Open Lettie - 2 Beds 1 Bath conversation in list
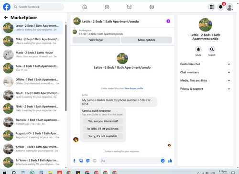The height and width of the screenshot is (174, 239). tap(32, 28)
